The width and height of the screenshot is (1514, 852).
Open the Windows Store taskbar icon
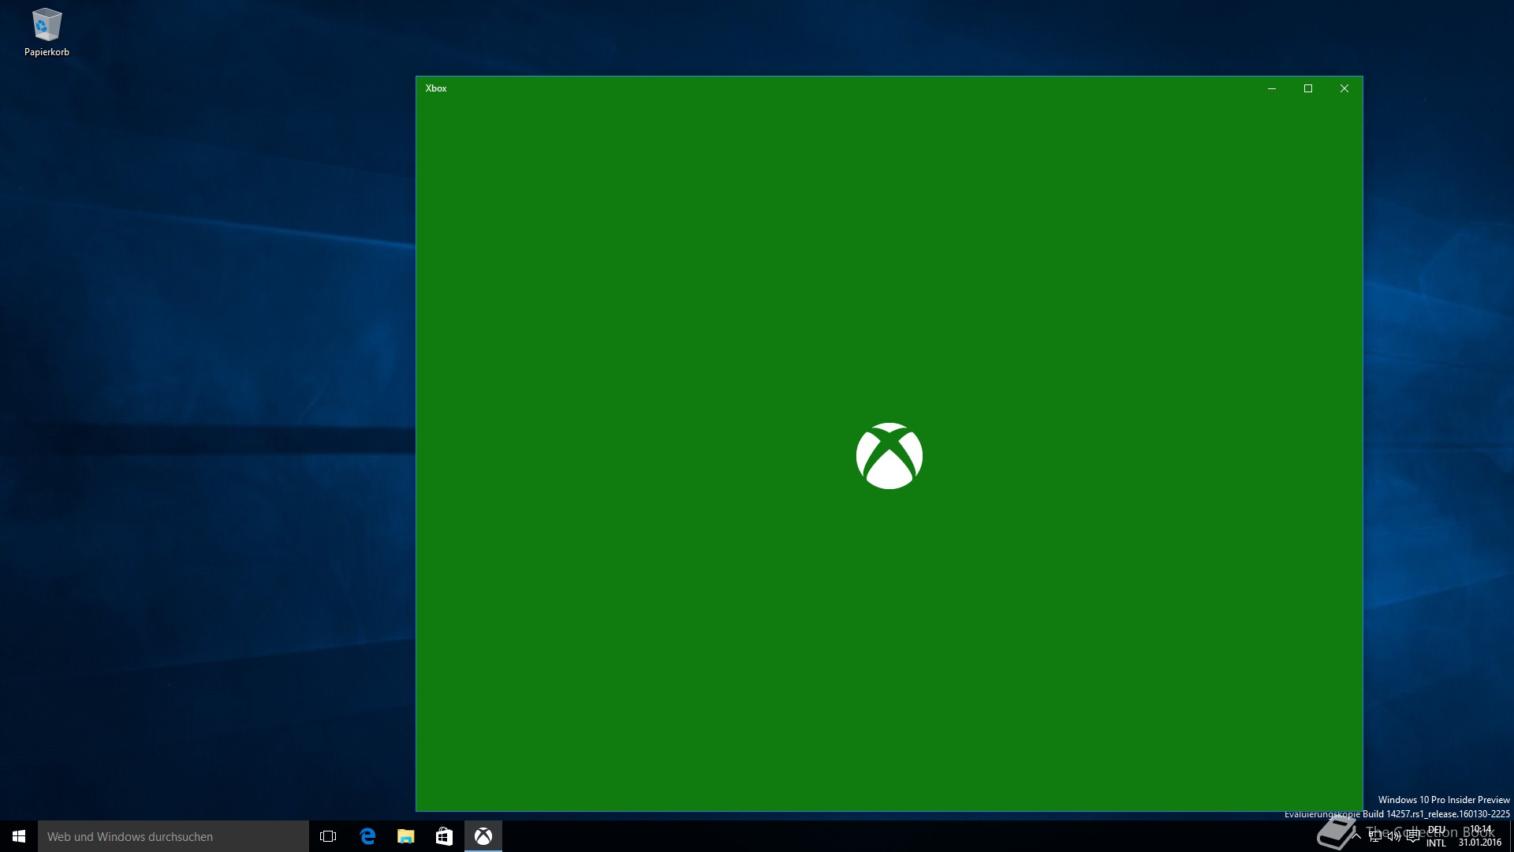click(444, 836)
